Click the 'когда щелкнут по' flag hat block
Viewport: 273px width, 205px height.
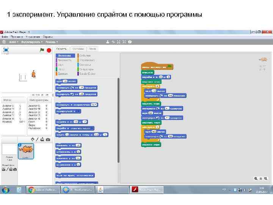tap(157, 66)
